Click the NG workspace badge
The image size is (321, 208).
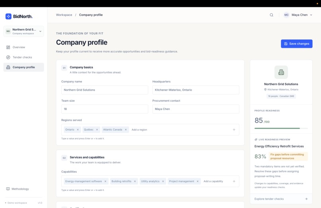(8, 31)
